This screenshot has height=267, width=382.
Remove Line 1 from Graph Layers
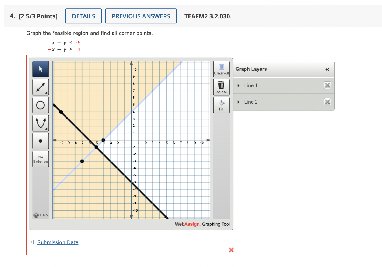coord(327,85)
